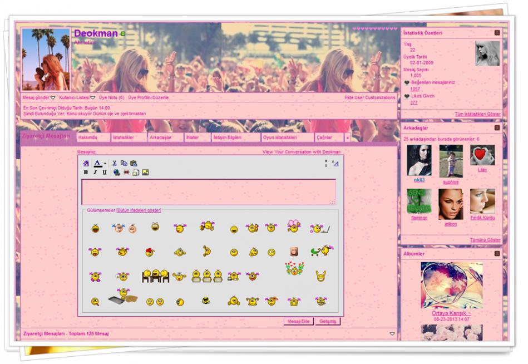The image size is (528, 364).
Task: Click the Paste clipboard icon
Action: pyautogui.click(x=134, y=164)
